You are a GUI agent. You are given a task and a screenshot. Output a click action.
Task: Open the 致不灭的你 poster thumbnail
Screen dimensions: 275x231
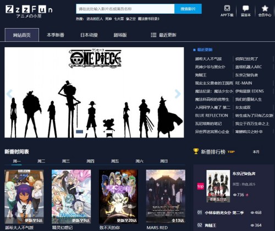(x=118, y=196)
